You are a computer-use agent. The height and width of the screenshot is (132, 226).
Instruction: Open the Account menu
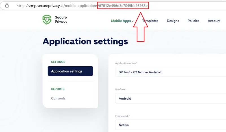[214, 21]
